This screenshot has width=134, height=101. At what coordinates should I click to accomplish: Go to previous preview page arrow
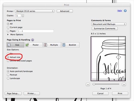pos(88,84)
